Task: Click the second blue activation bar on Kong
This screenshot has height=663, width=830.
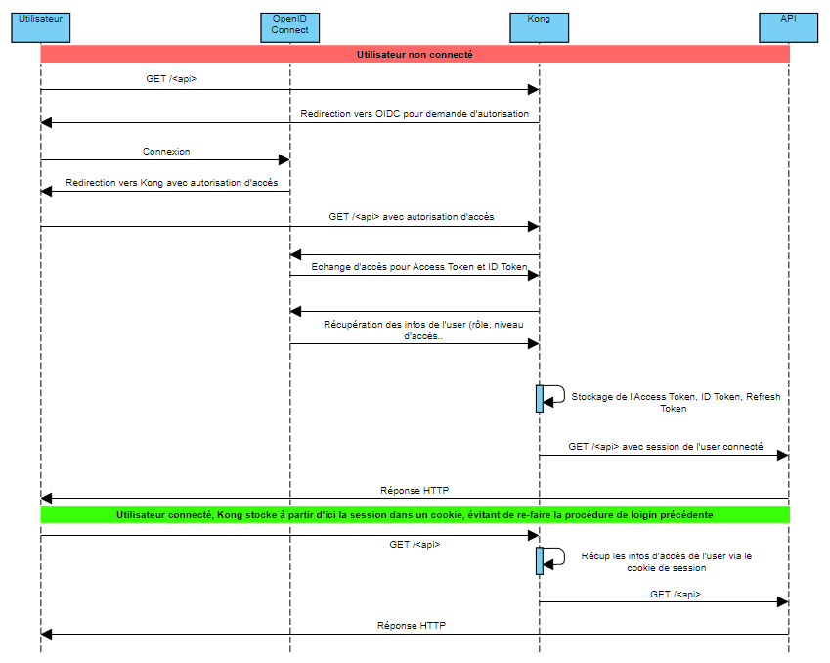Action: pos(540,561)
